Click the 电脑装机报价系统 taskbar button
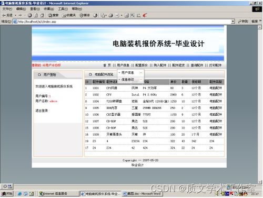Image resolution: width=263 pixels, height=198 pixels. click(100, 193)
